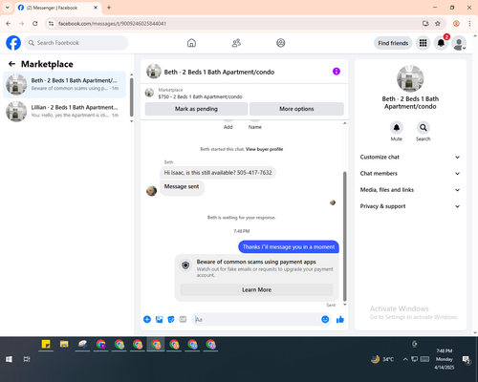Expand Privacy & support section

pyautogui.click(x=410, y=206)
